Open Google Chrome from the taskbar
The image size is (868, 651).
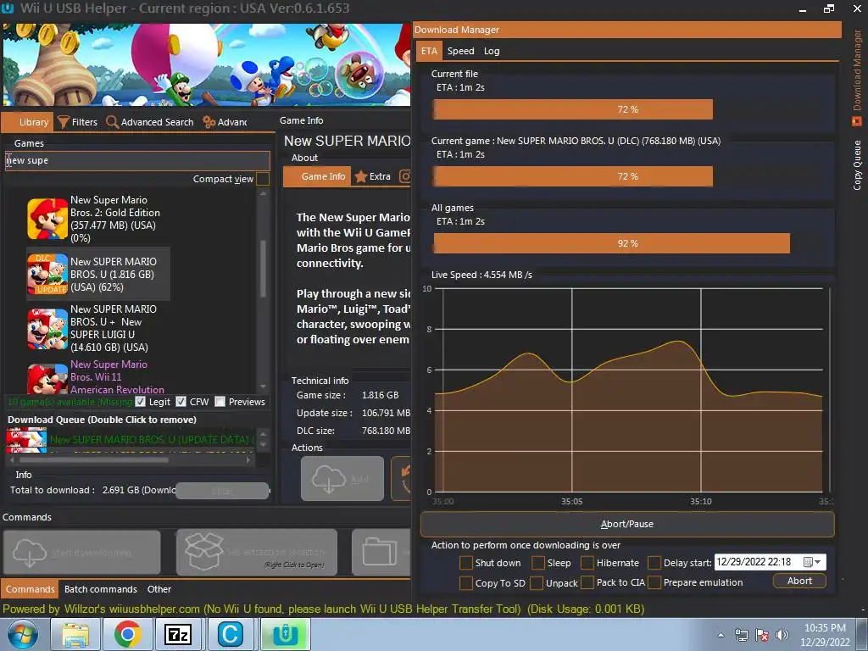point(127,634)
